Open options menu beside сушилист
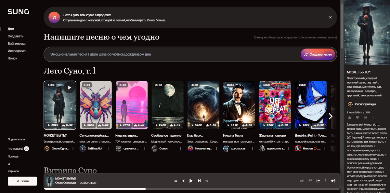Screen dimensions: 390x193 [x=145, y=148]
